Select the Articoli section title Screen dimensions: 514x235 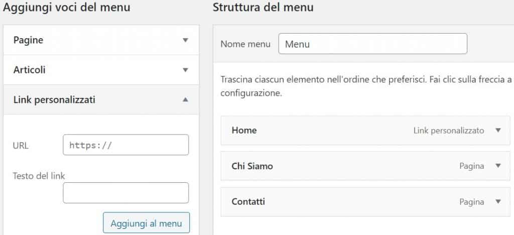click(30, 70)
